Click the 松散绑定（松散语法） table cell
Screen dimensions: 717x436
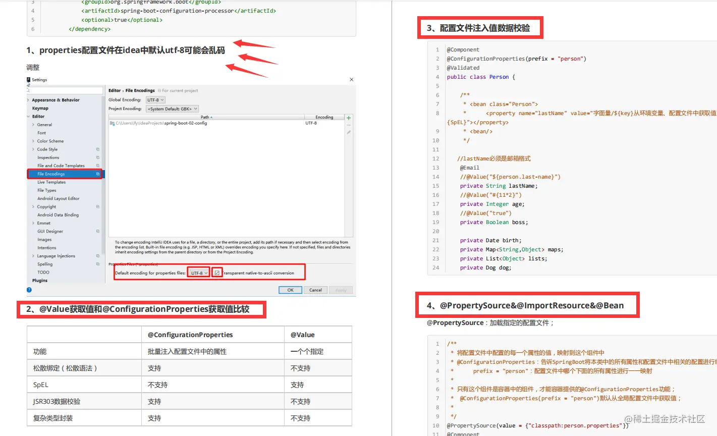pos(84,368)
